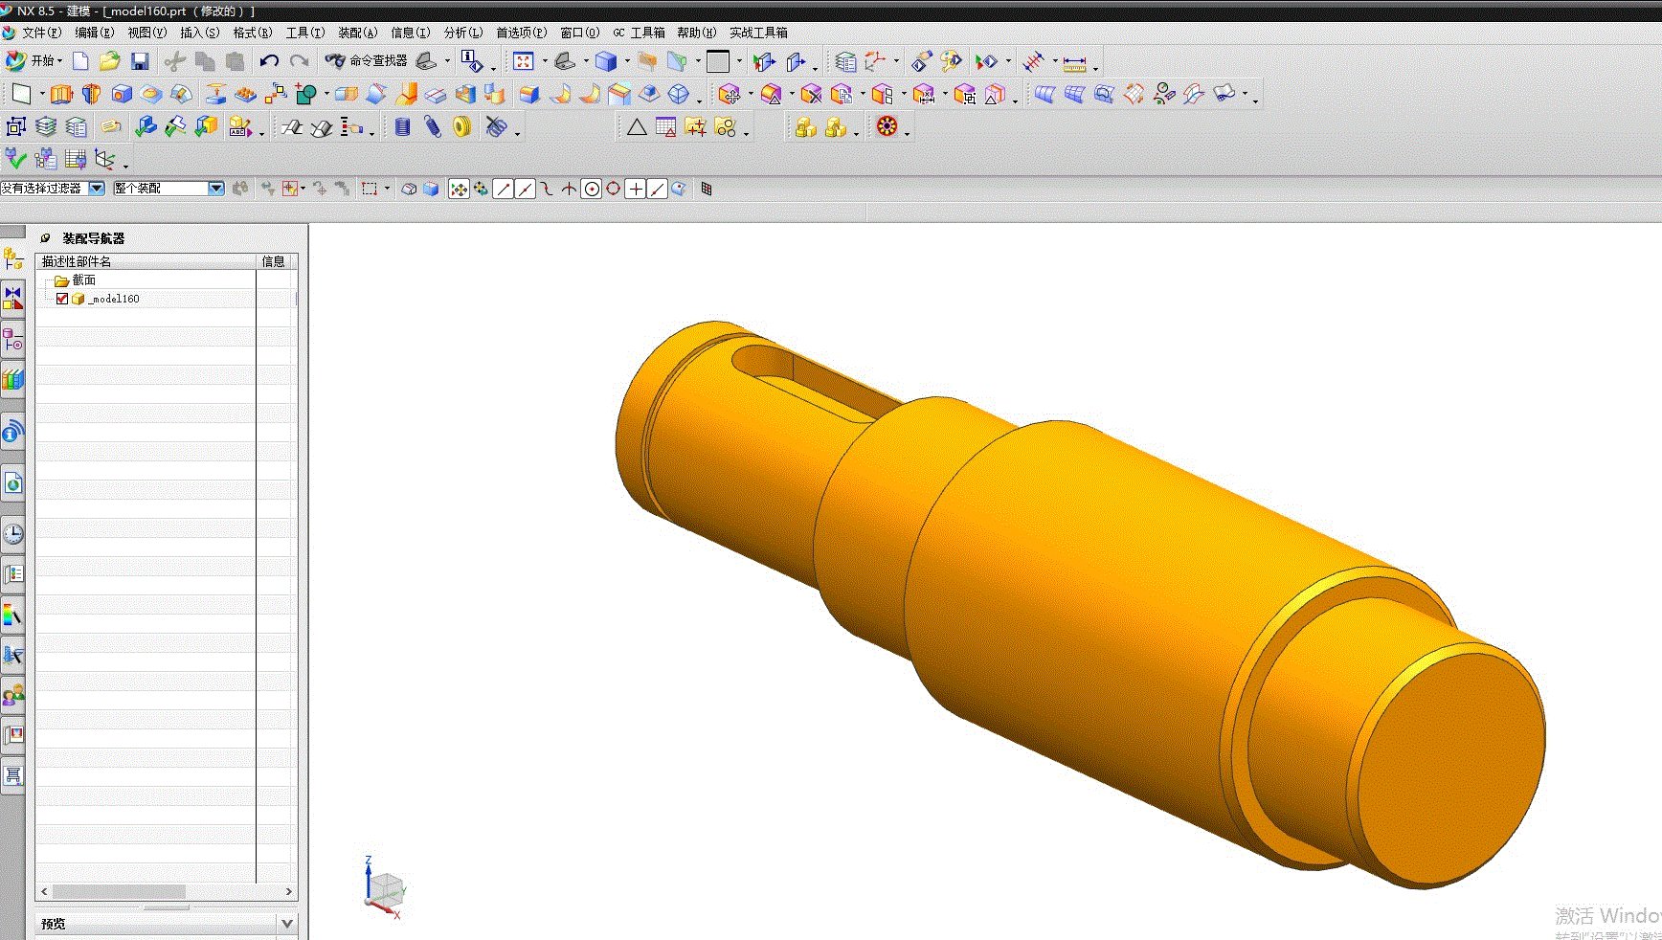
Task: Click the Sketch icon on feature toolbar
Action: pyautogui.click(x=21, y=94)
